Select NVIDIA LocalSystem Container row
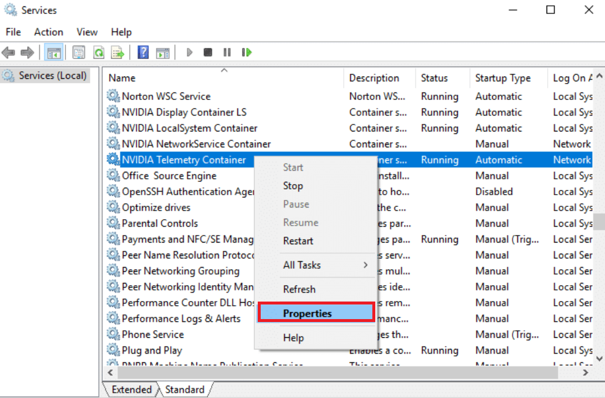This screenshot has height=398, width=605. [349, 128]
